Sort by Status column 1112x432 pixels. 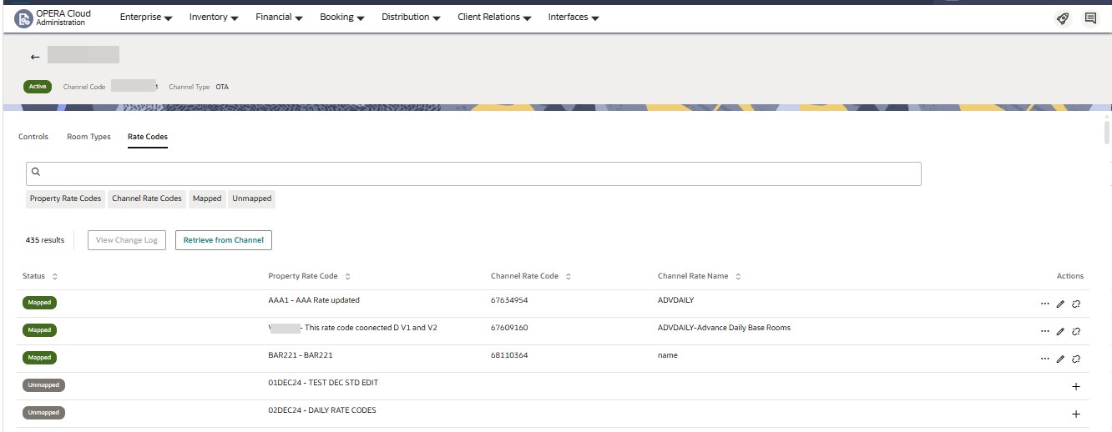[55, 276]
